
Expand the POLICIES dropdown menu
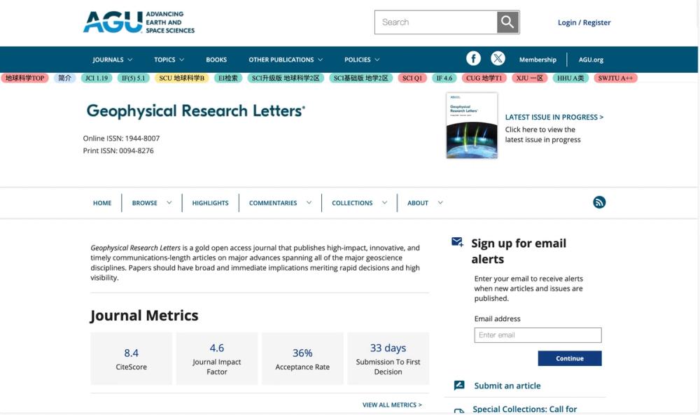point(362,59)
